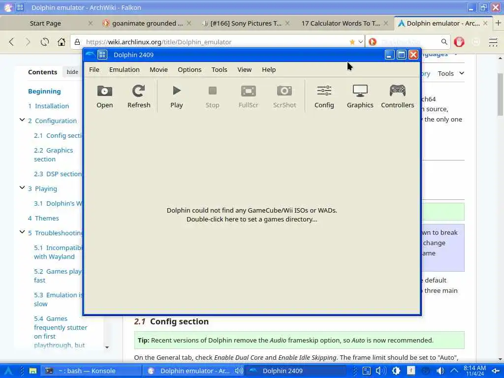Open the Movie menu in Dolphin
Viewport: 504px width, 378px height.
[158, 70]
